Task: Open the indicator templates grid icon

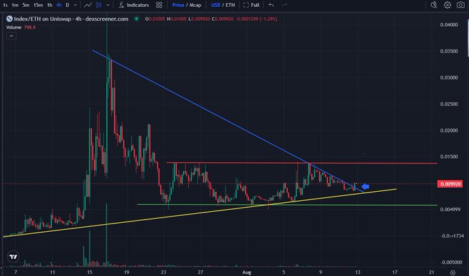Action: tap(159, 5)
